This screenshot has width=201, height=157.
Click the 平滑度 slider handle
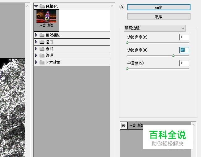(127, 69)
